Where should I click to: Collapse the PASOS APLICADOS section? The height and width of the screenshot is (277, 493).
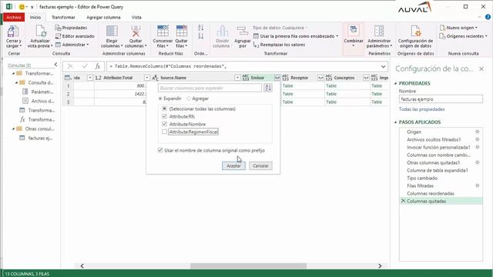[x=395, y=122]
